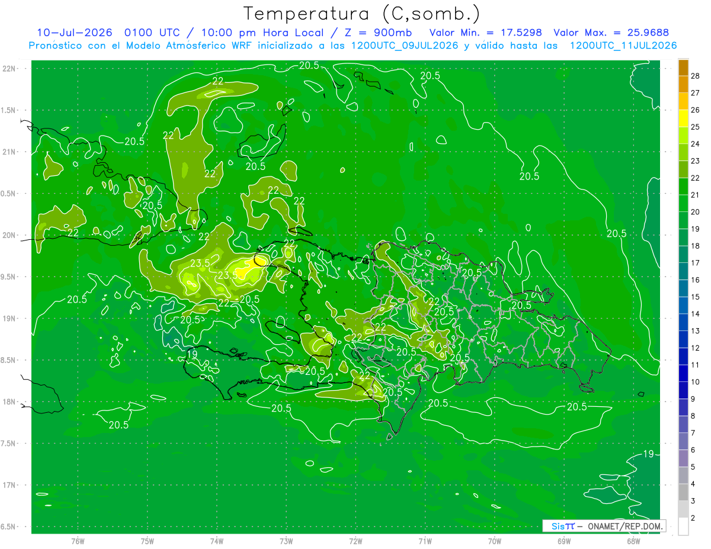Click the '6.5N' latitude axis label
The height and width of the screenshot is (549, 711).
click(x=9, y=527)
